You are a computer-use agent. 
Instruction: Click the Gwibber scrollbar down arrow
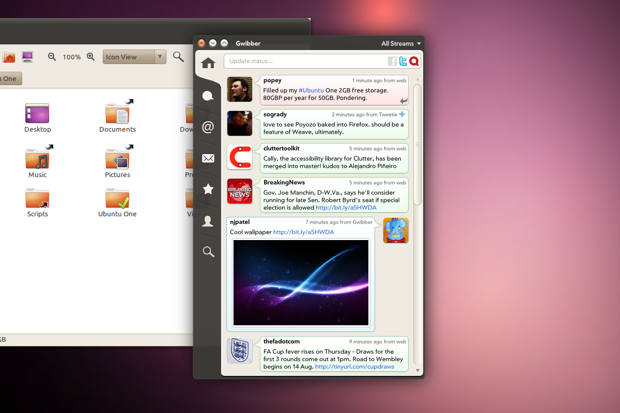click(x=417, y=370)
